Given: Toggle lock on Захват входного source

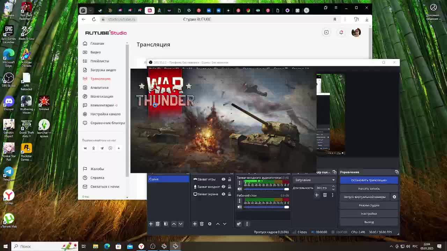Looking at the screenshot, I should click(x=229, y=187).
